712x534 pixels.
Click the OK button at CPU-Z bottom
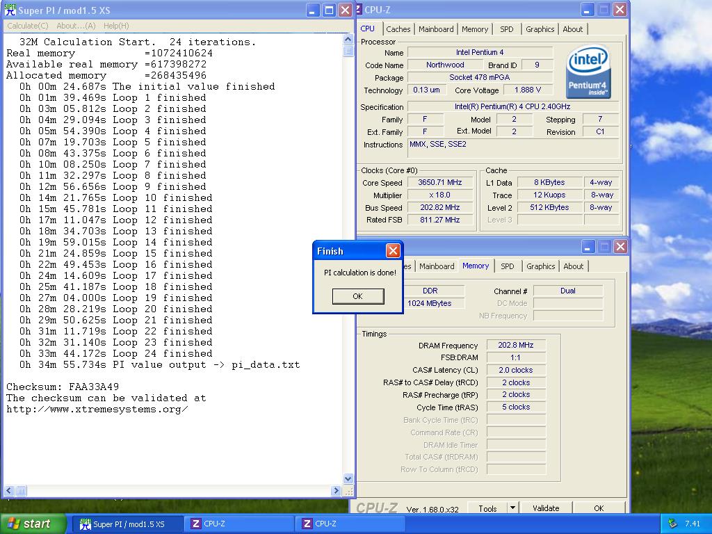pos(599,508)
